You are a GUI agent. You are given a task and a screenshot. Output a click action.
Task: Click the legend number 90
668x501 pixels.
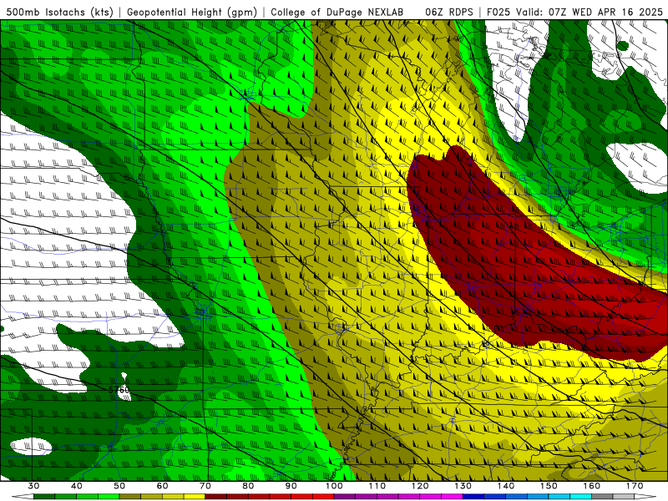click(291, 486)
